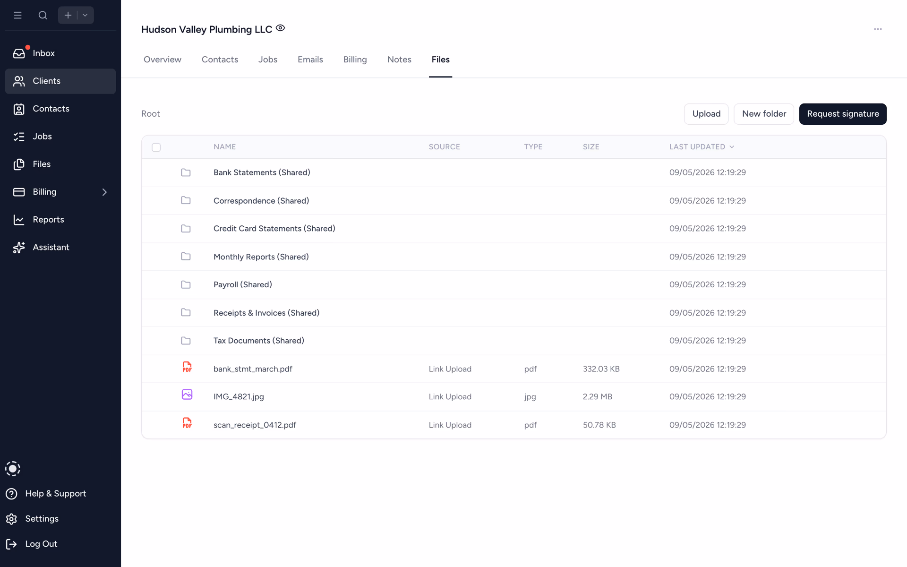Click the circular status icon above Help
907x567 pixels.
pos(13,469)
